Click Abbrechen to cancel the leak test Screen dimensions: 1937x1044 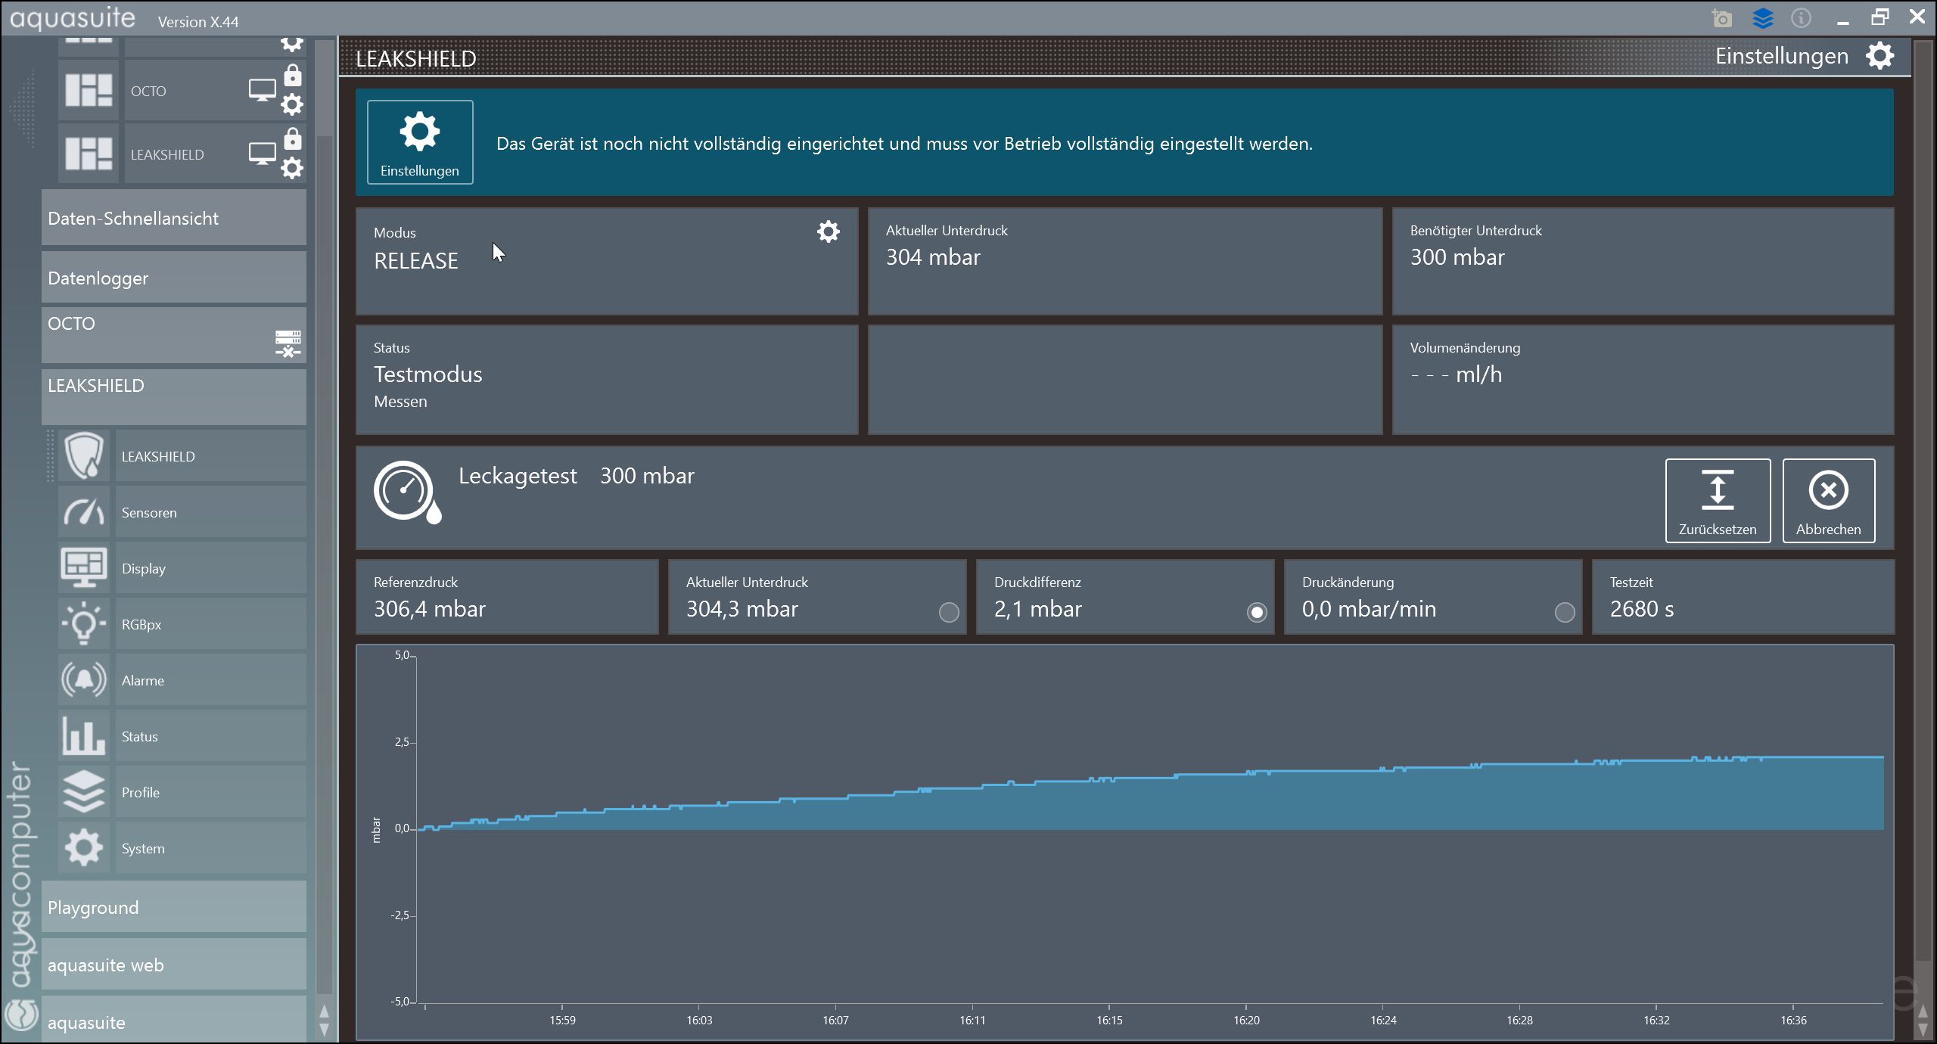(x=1828, y=500)
